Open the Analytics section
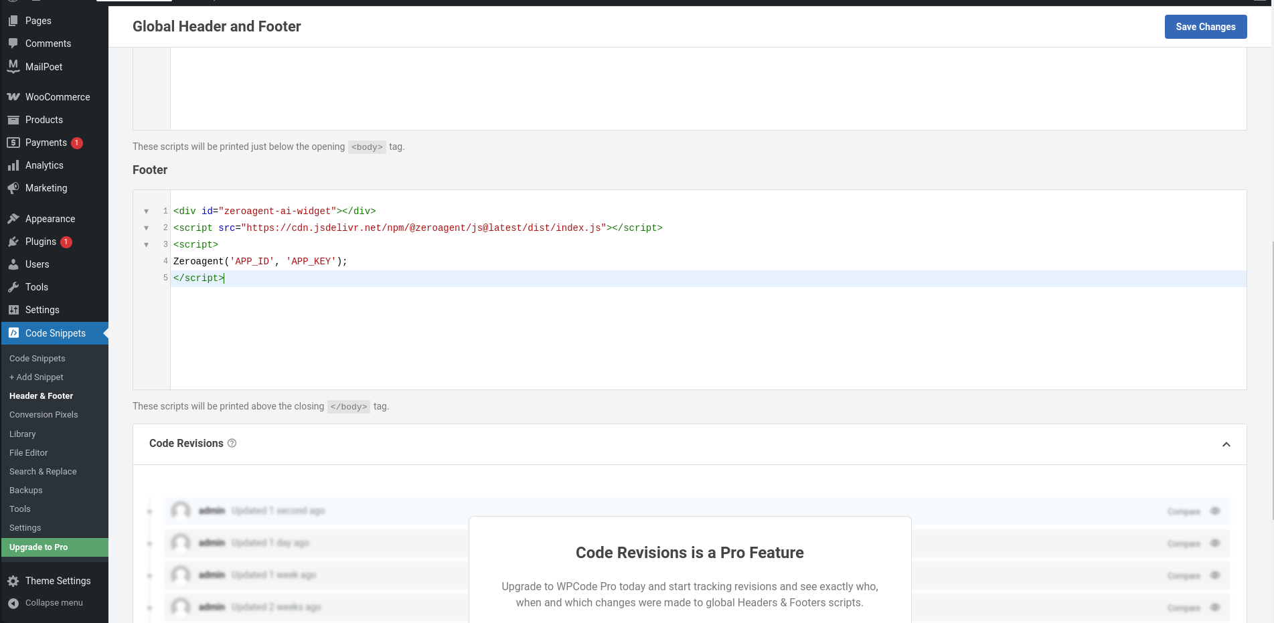1274x623 pixels. [x=45, y=165]
